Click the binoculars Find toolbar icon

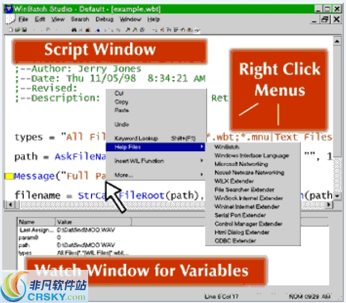click(x=74, y=30)
